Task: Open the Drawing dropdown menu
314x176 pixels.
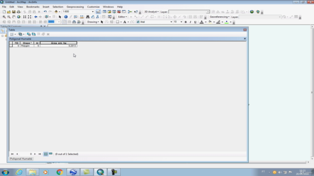Action: pos(93,22)
